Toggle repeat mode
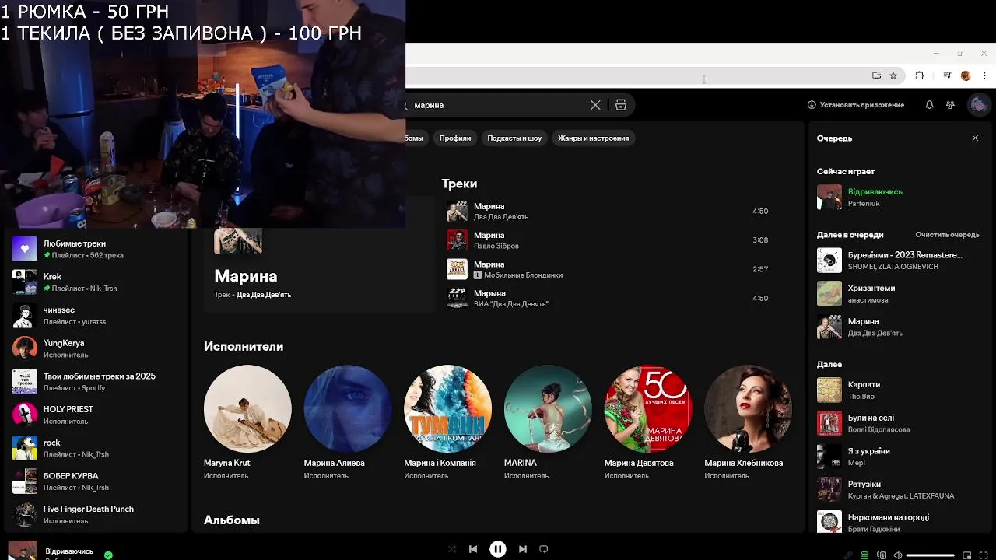Screen dimensions: 996x560 [x=544, y=549]
